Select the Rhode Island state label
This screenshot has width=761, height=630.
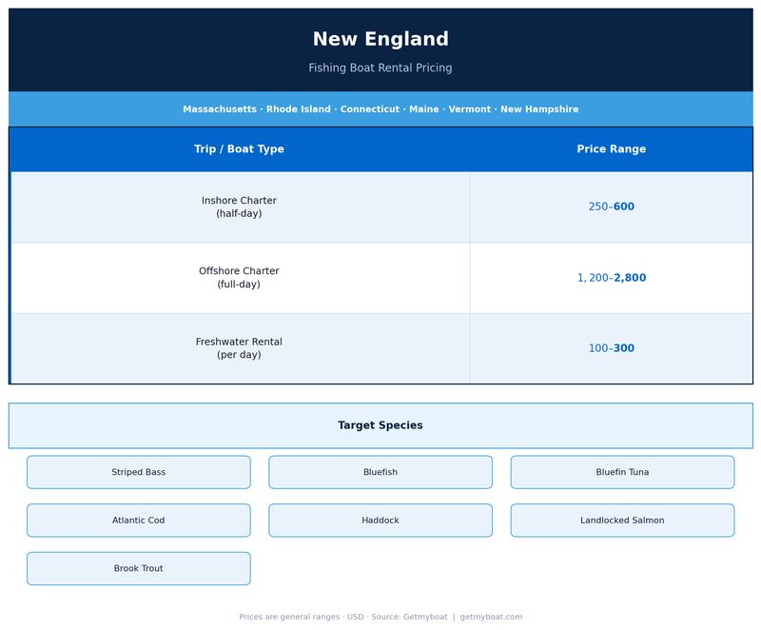(x=299, y=108)
